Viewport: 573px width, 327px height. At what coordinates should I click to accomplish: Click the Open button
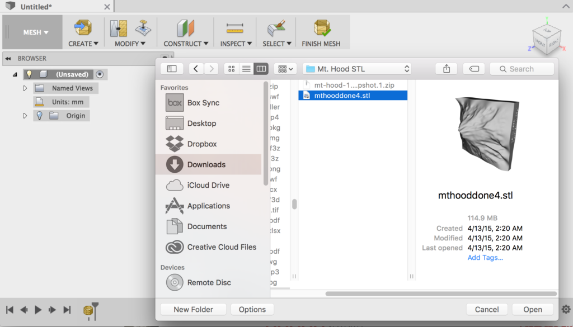point(533,309)
